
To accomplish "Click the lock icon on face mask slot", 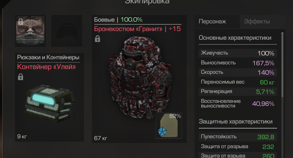I will (21, 22).
